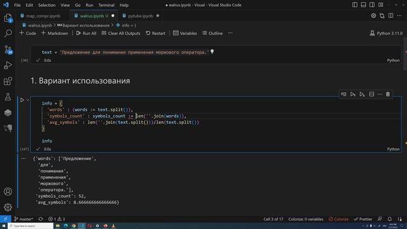This screenshot has width=407, height=229.
Task: Click Prettier in the status bar
Action: [x=362, y=219]
